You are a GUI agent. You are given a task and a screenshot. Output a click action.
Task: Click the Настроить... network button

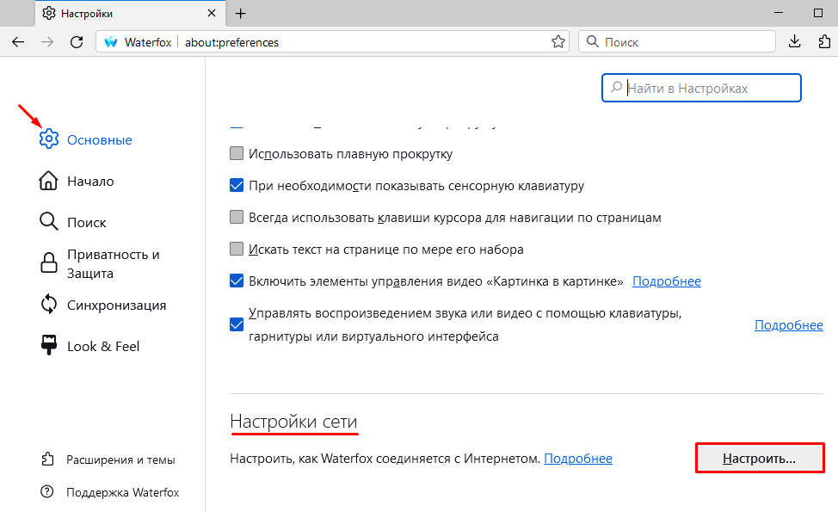[x=760, y=458]
